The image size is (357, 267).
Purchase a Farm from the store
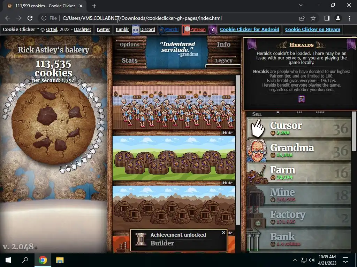pos(299,172)
